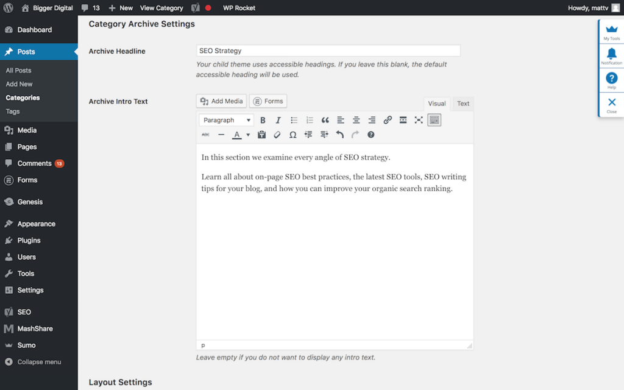Click the WordPress logo in admin bar

point(9,7)
